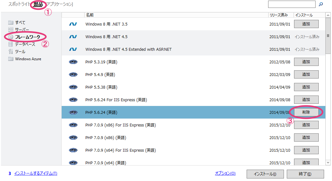Select the row Windows 8 用 .NET 4.5
332x181 pixels.
coord(194,37)
